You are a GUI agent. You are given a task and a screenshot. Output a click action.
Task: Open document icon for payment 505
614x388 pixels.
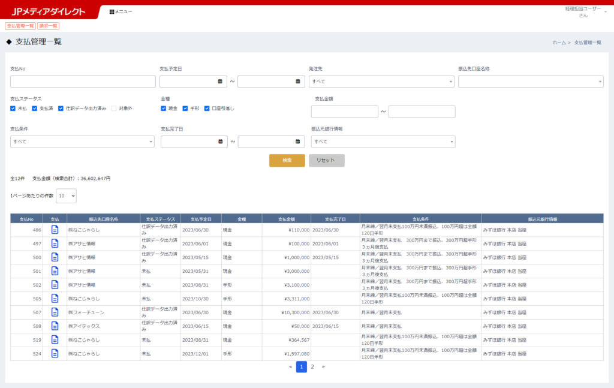(55, 298)
